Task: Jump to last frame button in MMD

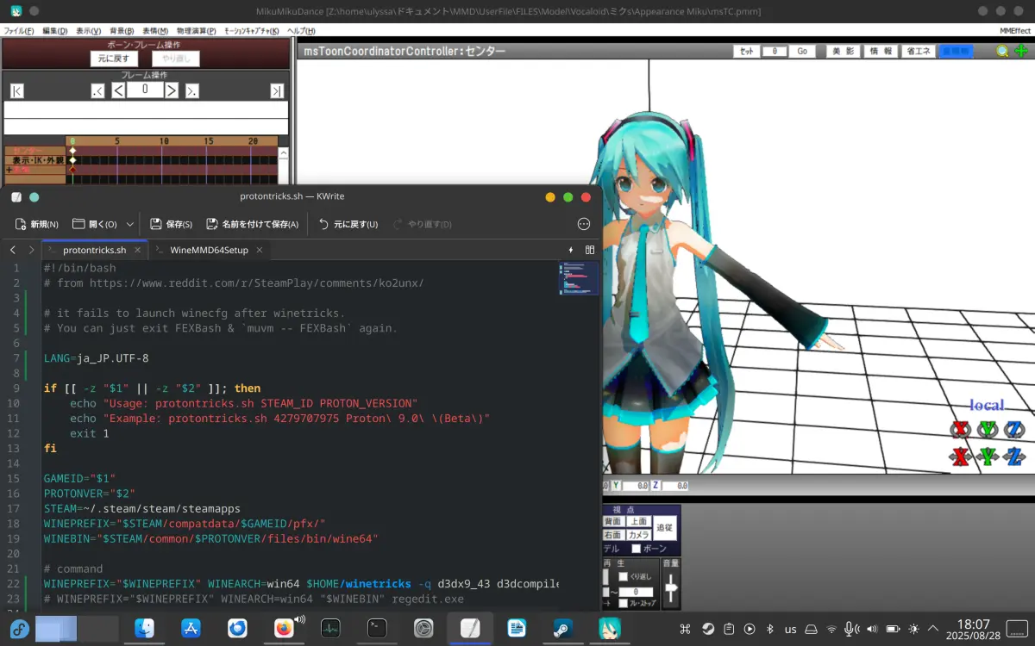Action: click(x=276, y=90)
